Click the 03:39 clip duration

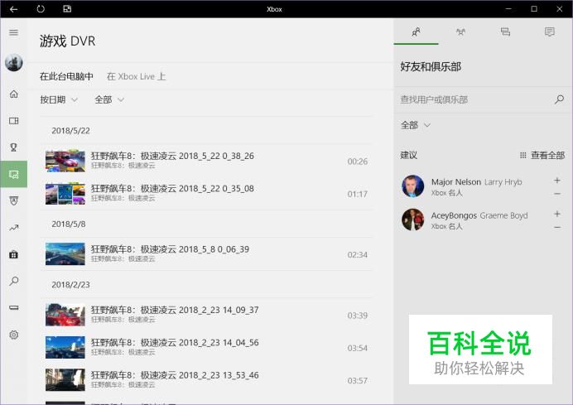tap(358, 316)
